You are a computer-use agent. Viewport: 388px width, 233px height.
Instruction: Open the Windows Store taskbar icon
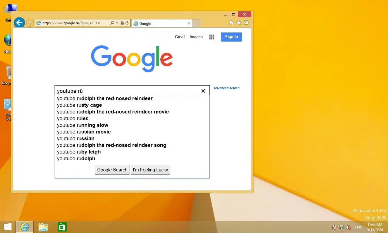pyautogui.click(x=62, y=227)
